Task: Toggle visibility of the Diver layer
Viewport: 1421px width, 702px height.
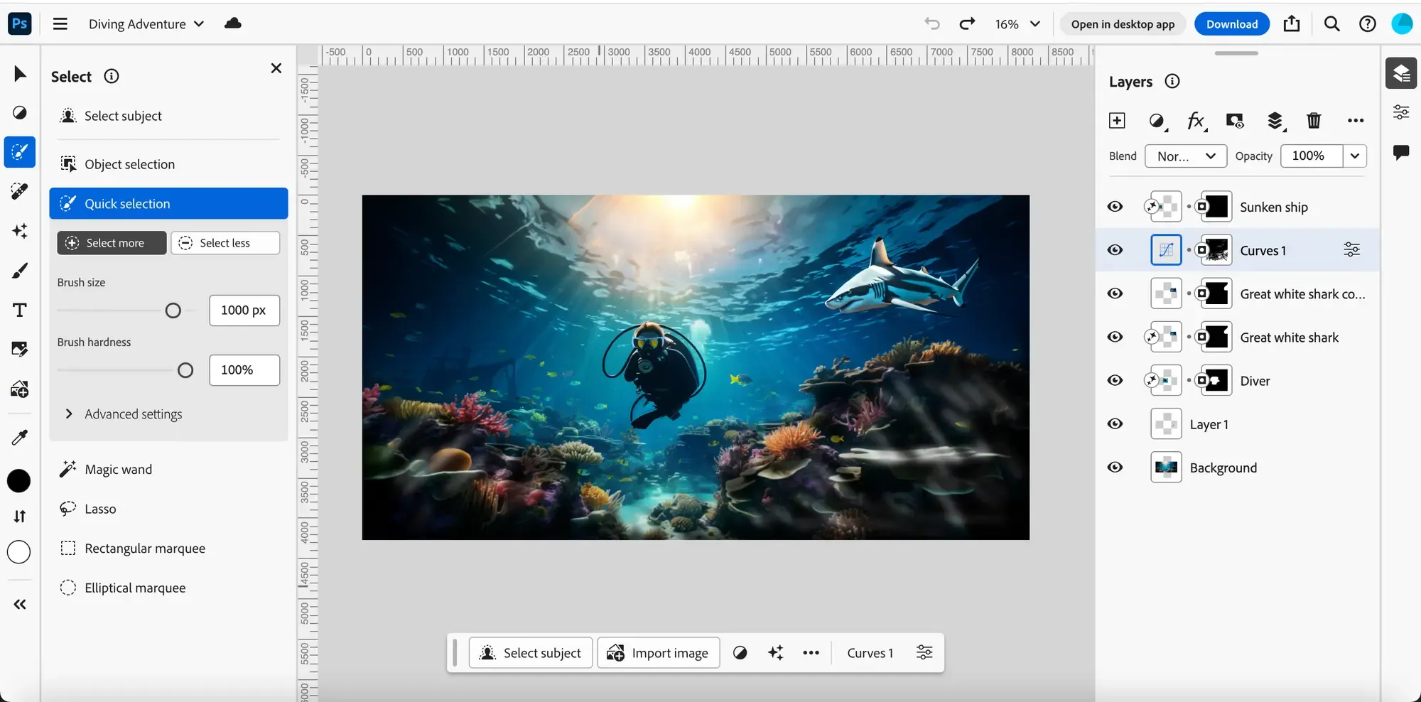Action: (x=1115, y=380)
